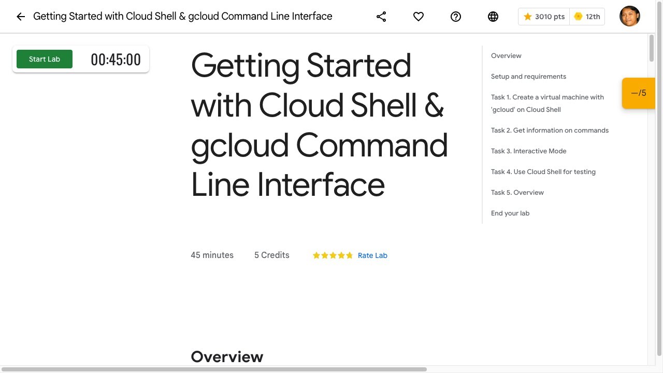This screenshot has width=663, height=373.
Task: Click the horizontal scrollbar at the bottom
Action: [x=214, y=369]
